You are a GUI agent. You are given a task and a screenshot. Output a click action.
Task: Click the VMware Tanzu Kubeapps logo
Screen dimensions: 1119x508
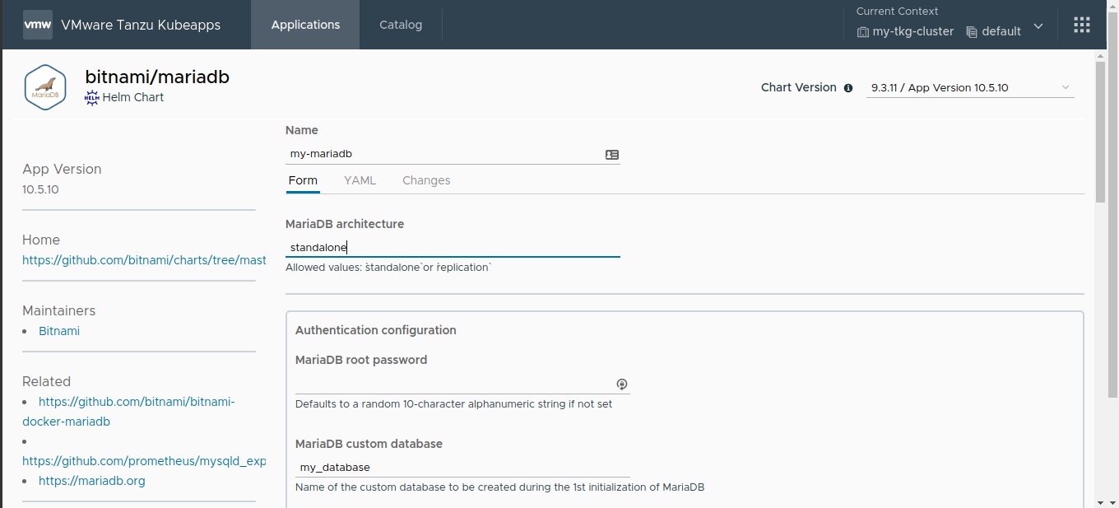pos(37,25)
